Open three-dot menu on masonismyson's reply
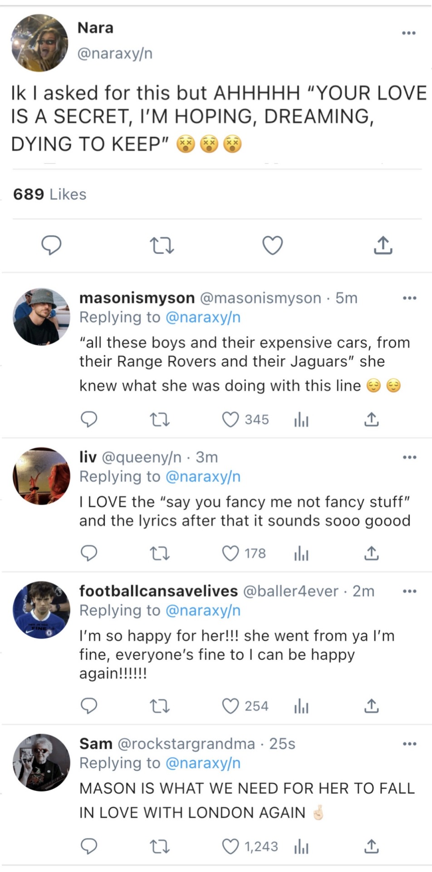The width and height of the screenshot is (432, 872). click(x=409, y=298)
